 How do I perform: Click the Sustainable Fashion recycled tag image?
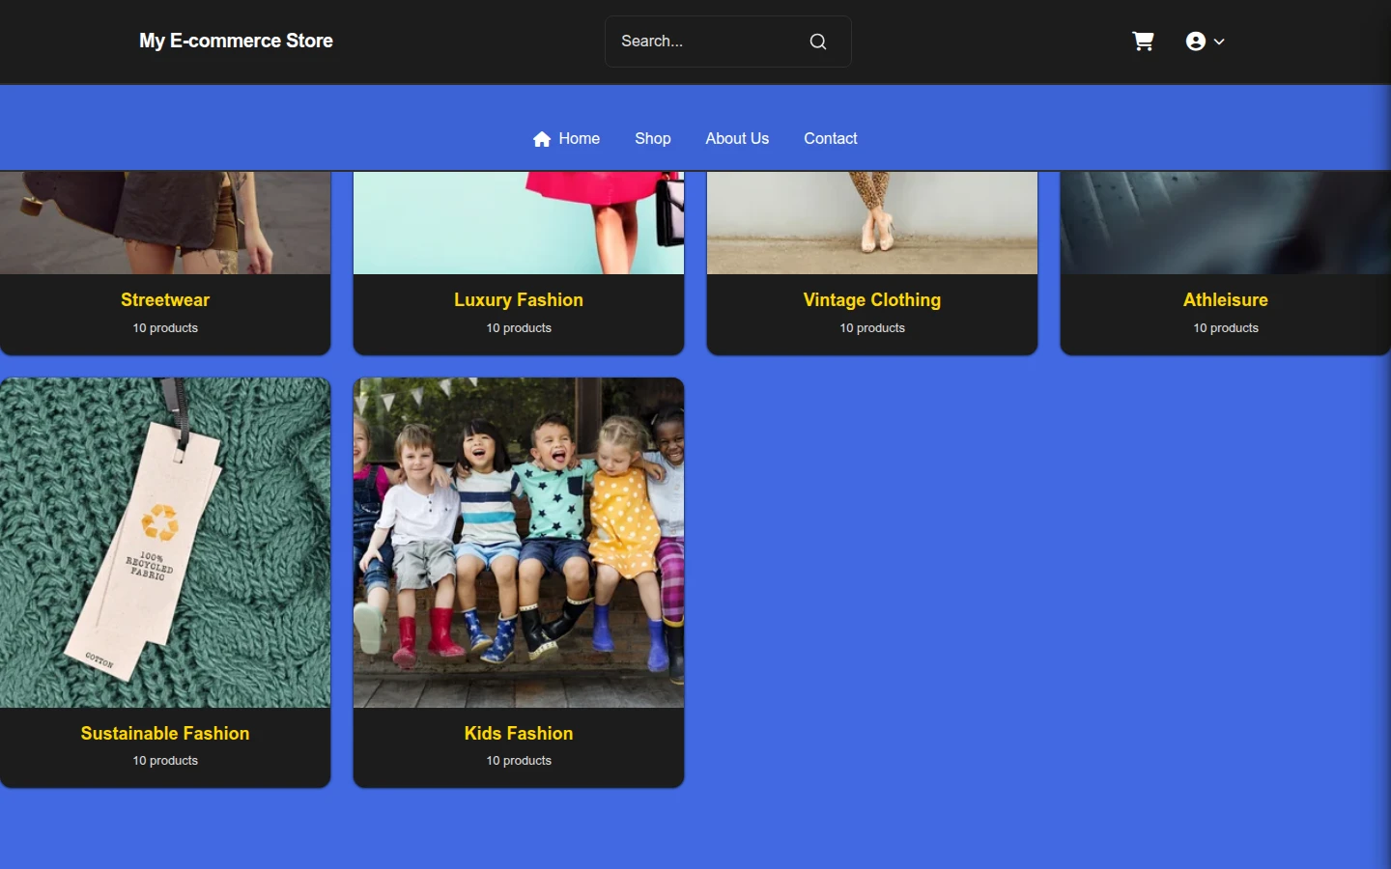point(165,543)
